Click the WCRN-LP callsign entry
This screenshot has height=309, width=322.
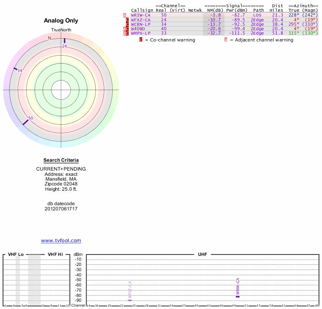point(140,24)
